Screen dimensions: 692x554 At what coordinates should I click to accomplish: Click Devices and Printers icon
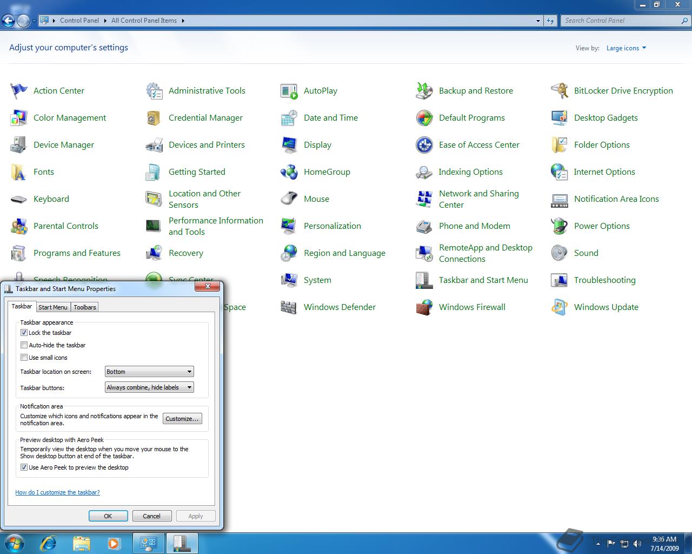[x=154, y=145]
